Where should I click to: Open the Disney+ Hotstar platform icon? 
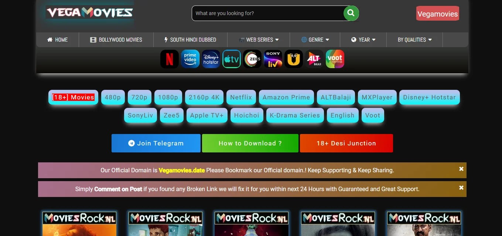211,59
